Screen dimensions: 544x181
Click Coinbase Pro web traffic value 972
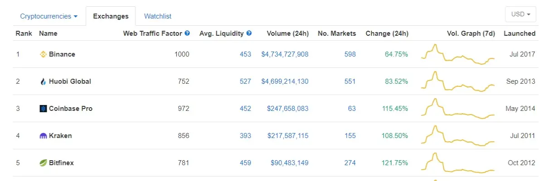[x=184, y=109]
